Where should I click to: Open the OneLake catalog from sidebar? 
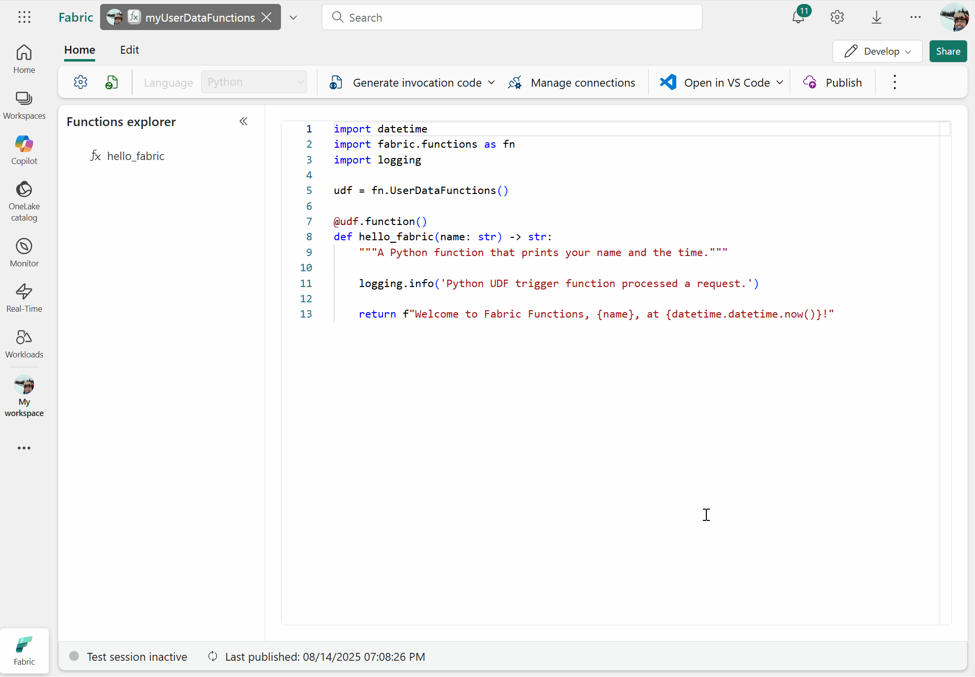[24, 200]
